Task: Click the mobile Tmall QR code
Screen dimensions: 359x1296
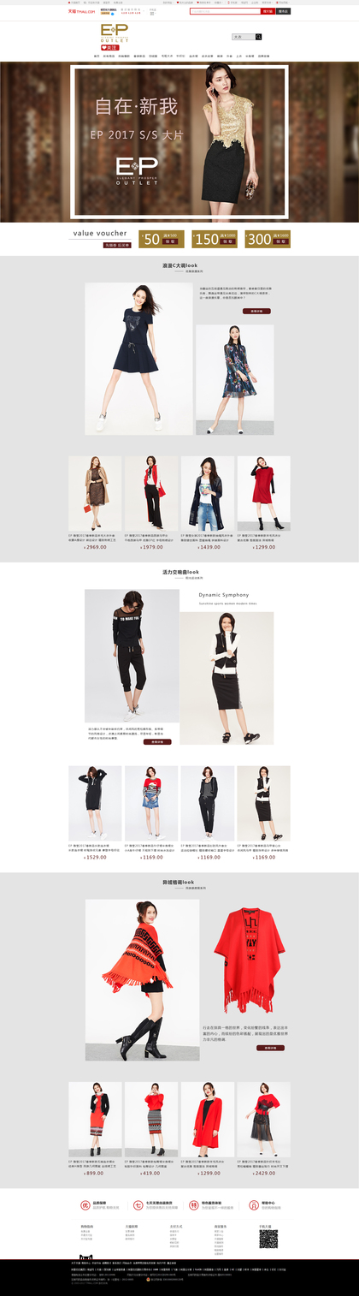Action: click(268, 1239)
